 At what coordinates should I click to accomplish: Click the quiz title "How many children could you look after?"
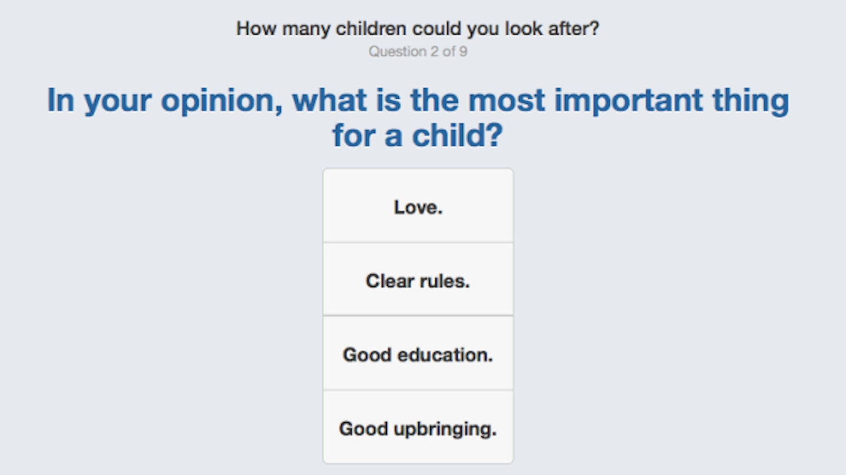pos(418,28)
